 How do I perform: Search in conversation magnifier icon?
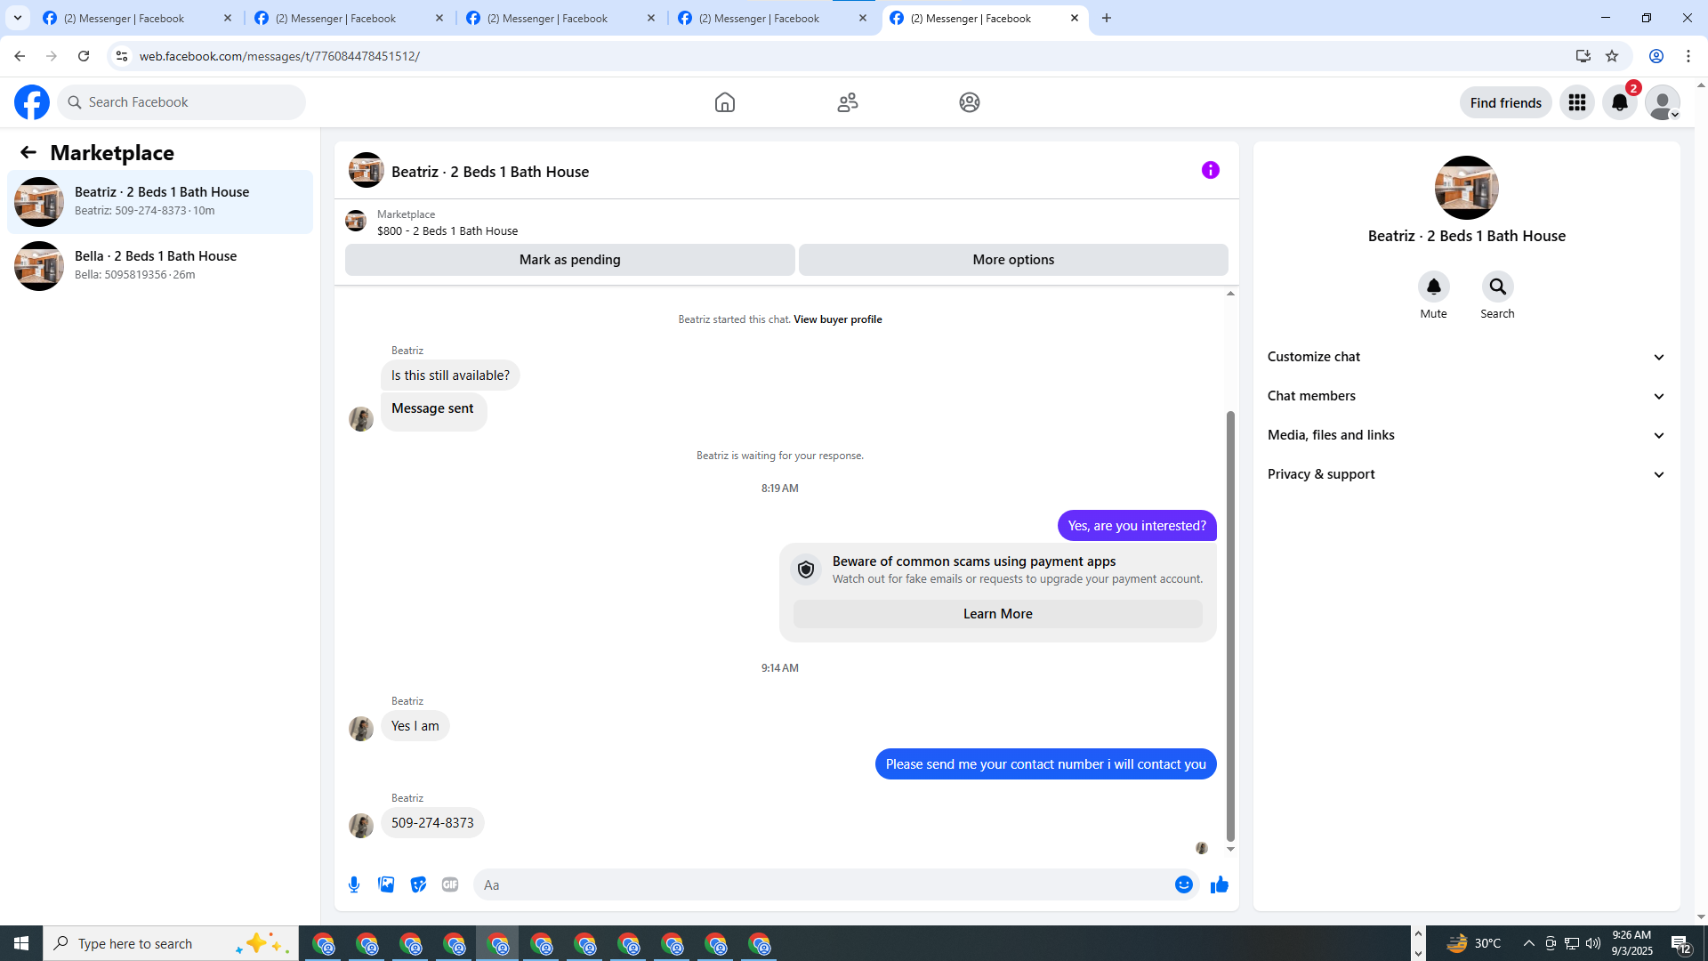1498,287
